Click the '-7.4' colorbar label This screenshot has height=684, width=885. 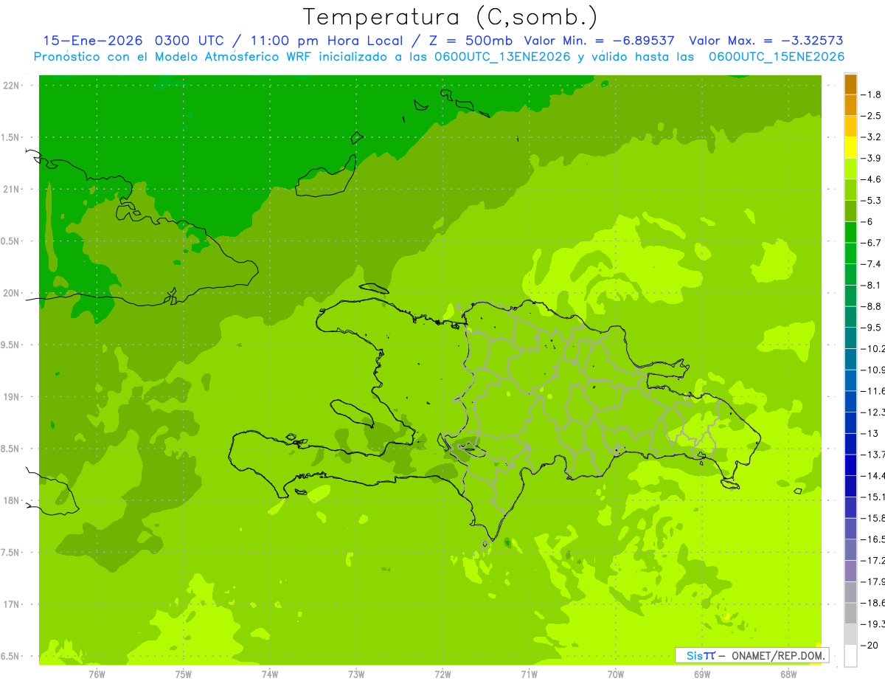point(870,264)
